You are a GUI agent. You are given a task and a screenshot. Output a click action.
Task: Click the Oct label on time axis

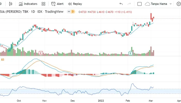(19, 101)
